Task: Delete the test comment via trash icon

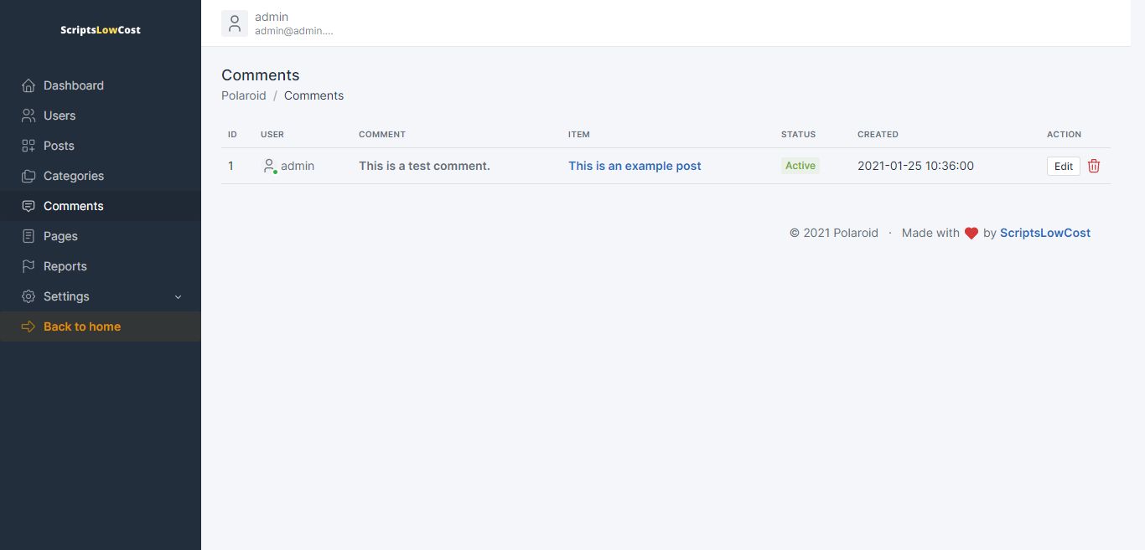Action: tap(1094, 166)
